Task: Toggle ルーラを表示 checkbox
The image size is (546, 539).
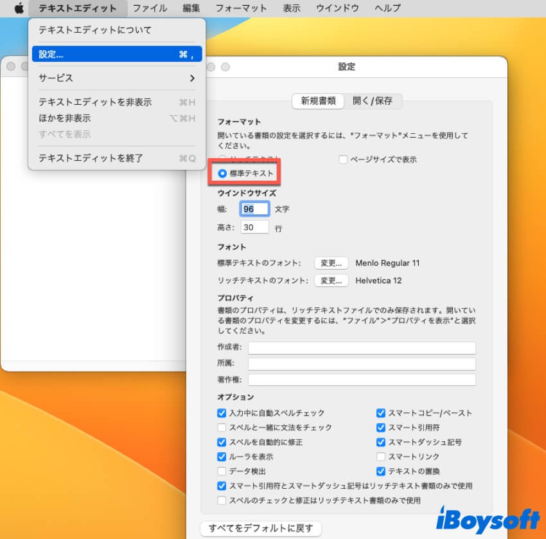Action: (x=222, y=457)
